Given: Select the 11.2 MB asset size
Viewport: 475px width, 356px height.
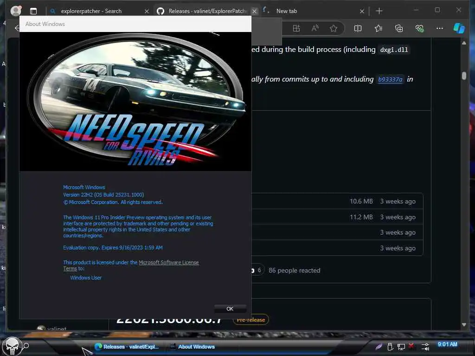Looking at the screenshot, I should coord(361,217).
